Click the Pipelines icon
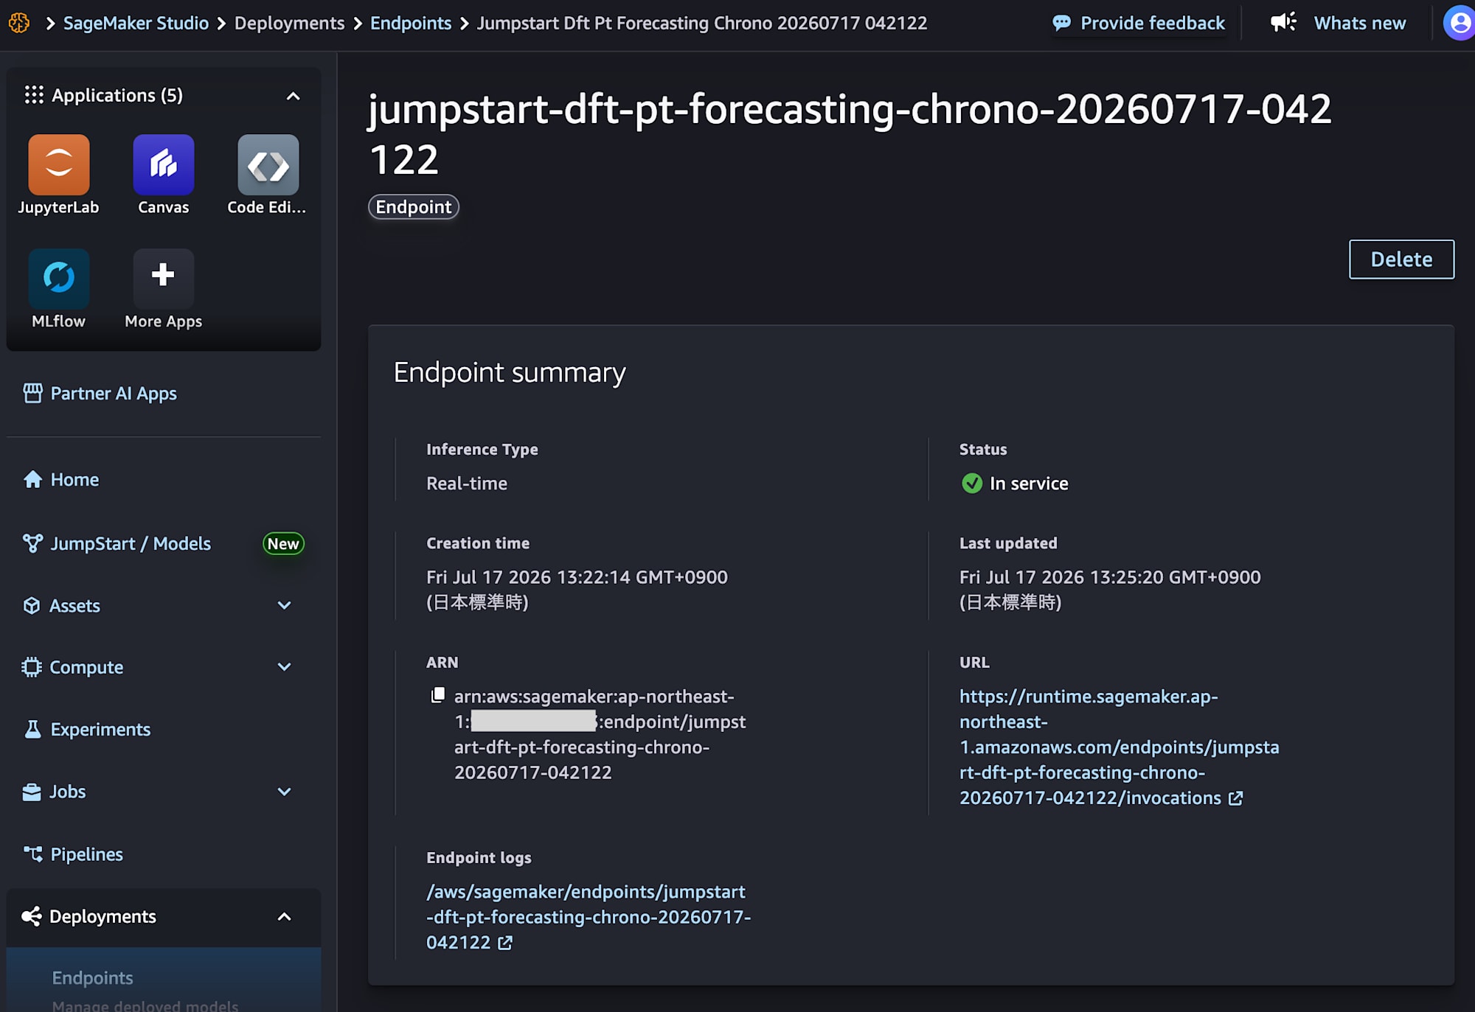 point(32,854)
